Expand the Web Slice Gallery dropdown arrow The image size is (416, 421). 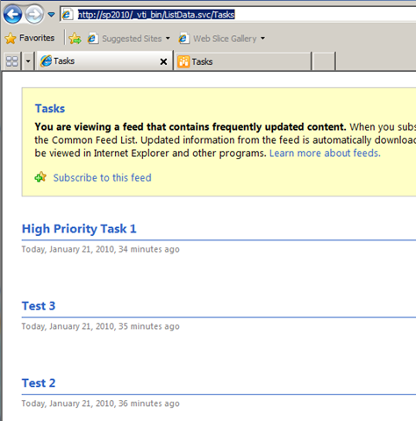tap(262, 39)
